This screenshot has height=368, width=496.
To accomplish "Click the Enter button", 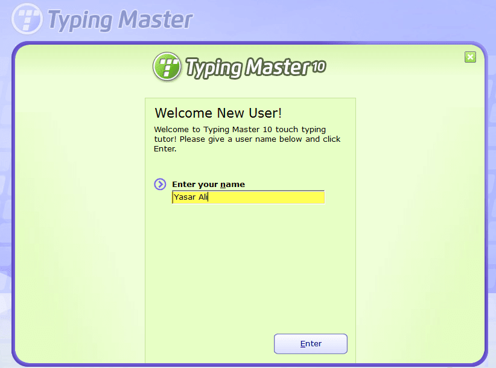I will (311, 344).
